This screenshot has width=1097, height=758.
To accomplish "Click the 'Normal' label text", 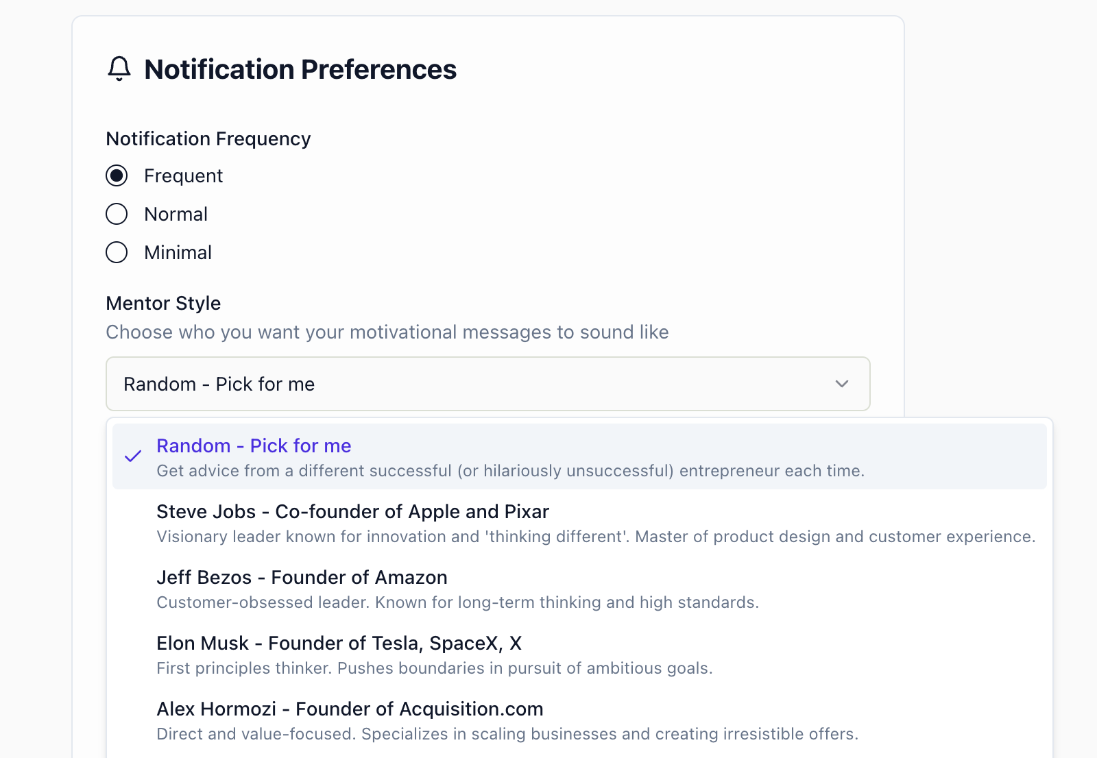I will [x=176, y=215].
